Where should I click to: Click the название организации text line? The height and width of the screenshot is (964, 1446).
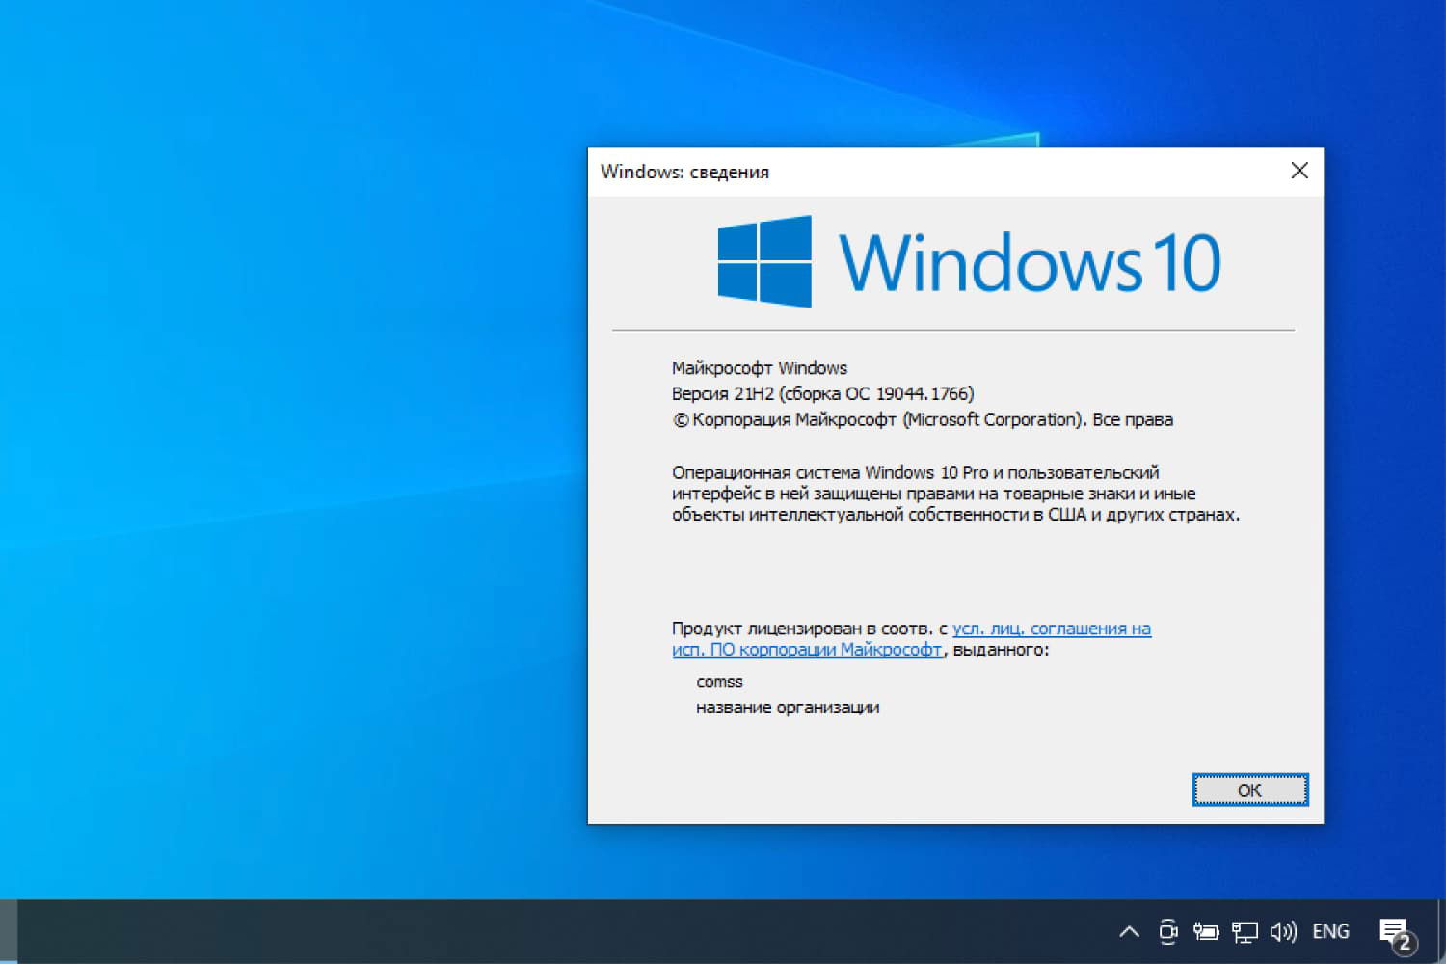click(788, 707)
